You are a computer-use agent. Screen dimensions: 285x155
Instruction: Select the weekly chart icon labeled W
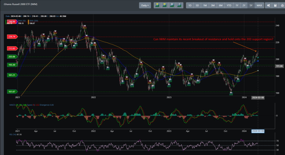point(165,5)
